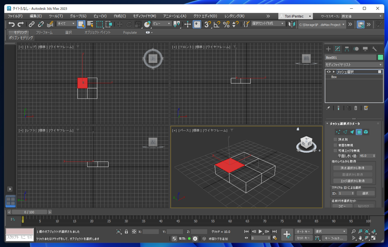The image size is (388, 247).
Task: Toggle the Angle Snap icon
Action: point(217,24)
